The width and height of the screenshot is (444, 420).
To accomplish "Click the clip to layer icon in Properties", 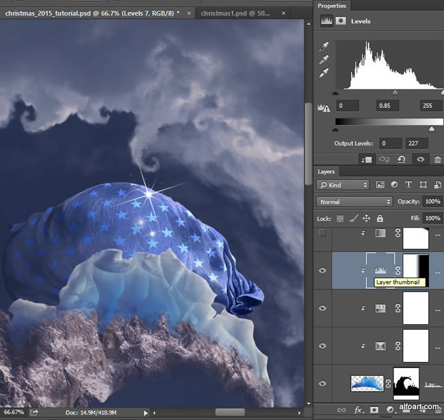I will click(x=366, y=159).
